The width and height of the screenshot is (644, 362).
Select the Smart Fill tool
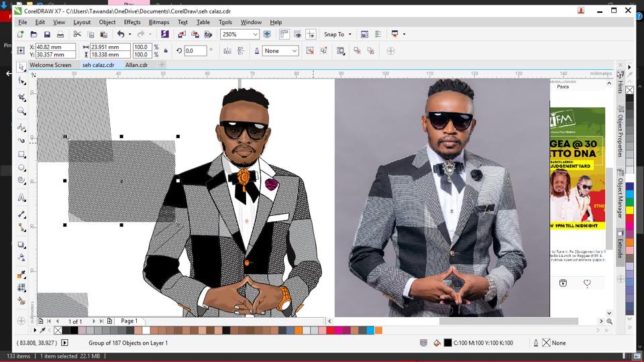(21, 301)
